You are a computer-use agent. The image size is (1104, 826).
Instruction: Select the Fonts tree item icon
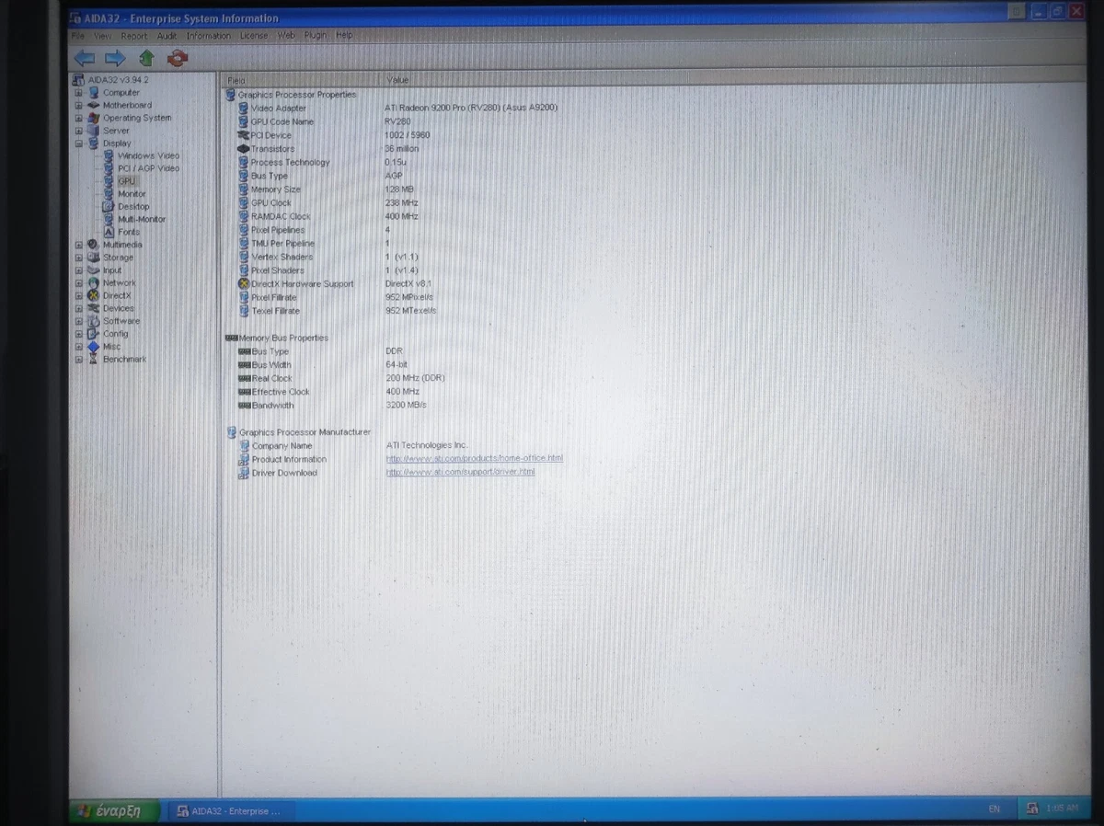[109, 232]
